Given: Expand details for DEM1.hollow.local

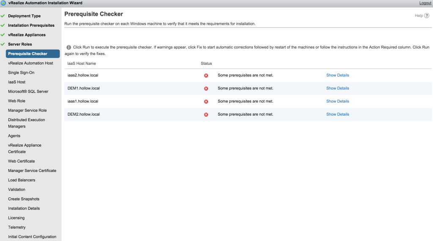Looking at the screenshot, I should click(x=337, y=89).
